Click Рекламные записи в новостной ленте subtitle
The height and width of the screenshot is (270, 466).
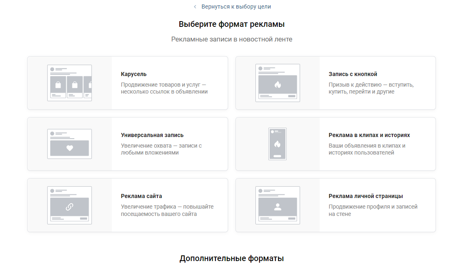click(x=231, y=39)
